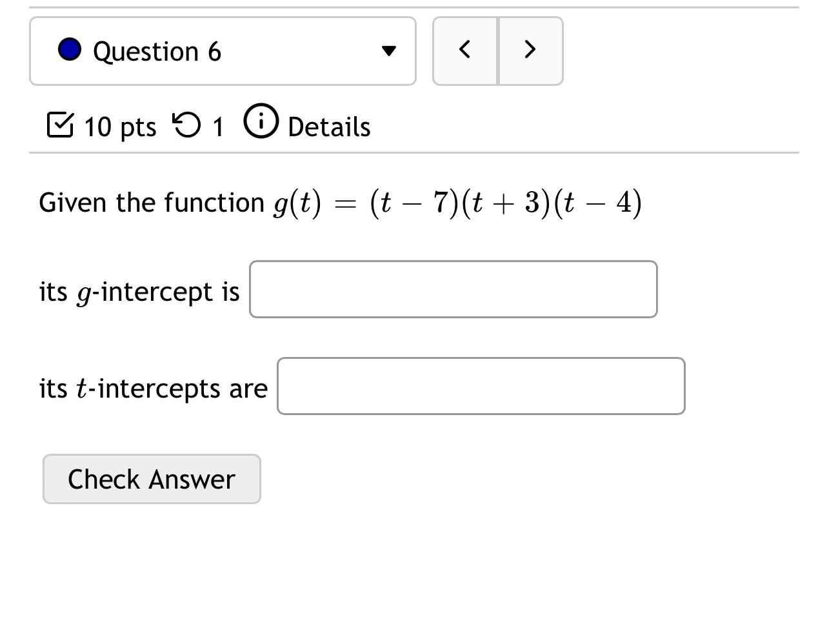Viewport: 827px width, 621px height.
Task: Click the blue dot beside Question 6
Action: tap(68, 49)
